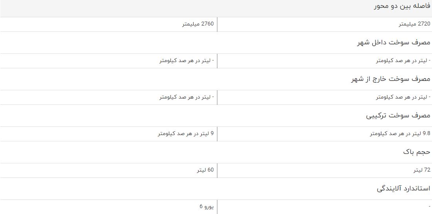Click the number 72 in tank row
Viewport: 432px width, 214px height.
click(x=427, y=170)
